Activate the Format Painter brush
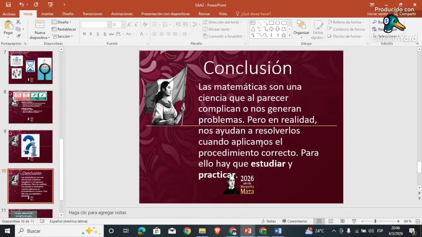This screenshot has width=422, height=237. 18,36
